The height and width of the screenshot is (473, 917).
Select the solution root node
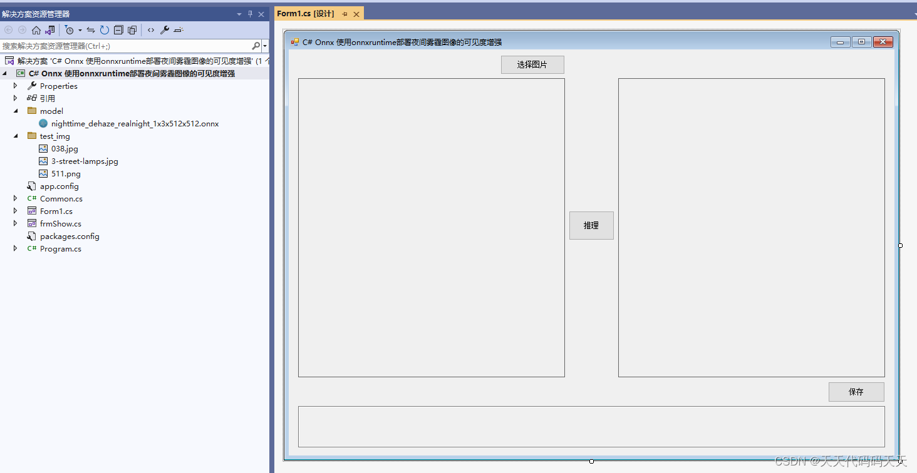coord(135,61)
